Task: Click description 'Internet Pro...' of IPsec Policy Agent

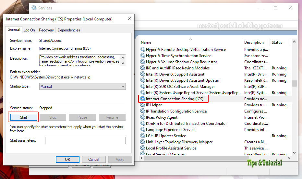Action: (x=256, y=117)
